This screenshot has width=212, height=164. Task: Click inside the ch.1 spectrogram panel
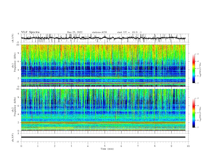(x=103, y=65)
